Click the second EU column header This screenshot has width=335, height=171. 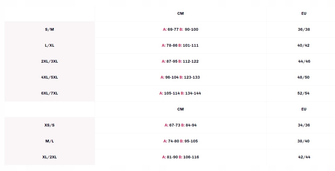tap(304, 109)
